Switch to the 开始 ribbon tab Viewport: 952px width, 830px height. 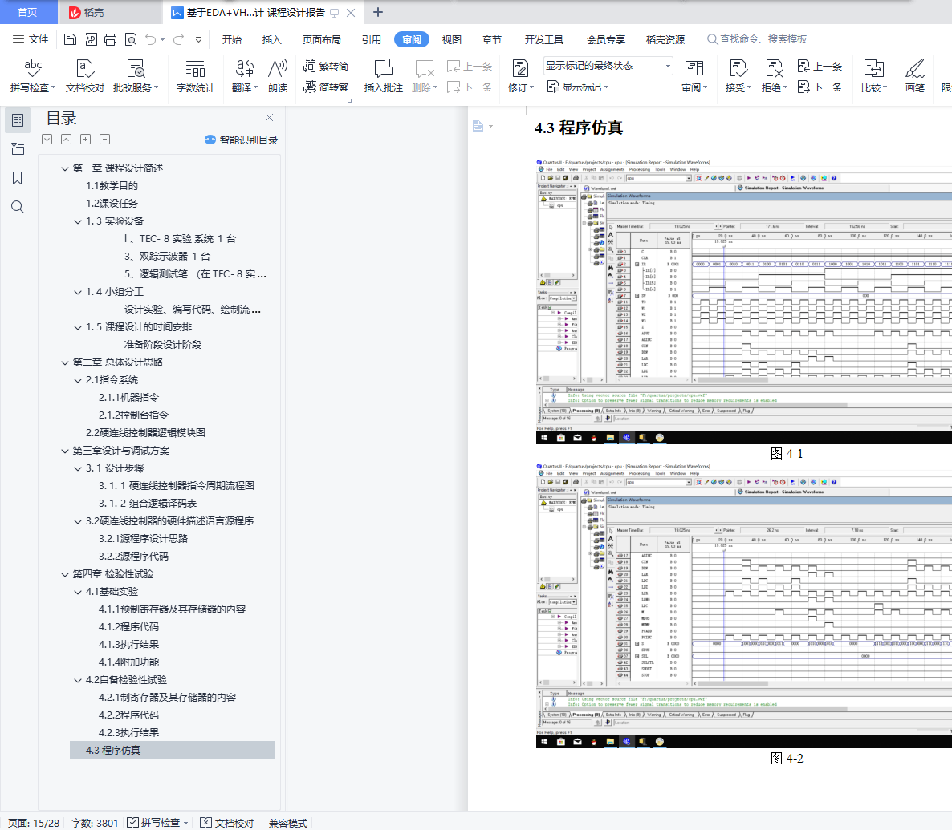(x=232, y=39)
